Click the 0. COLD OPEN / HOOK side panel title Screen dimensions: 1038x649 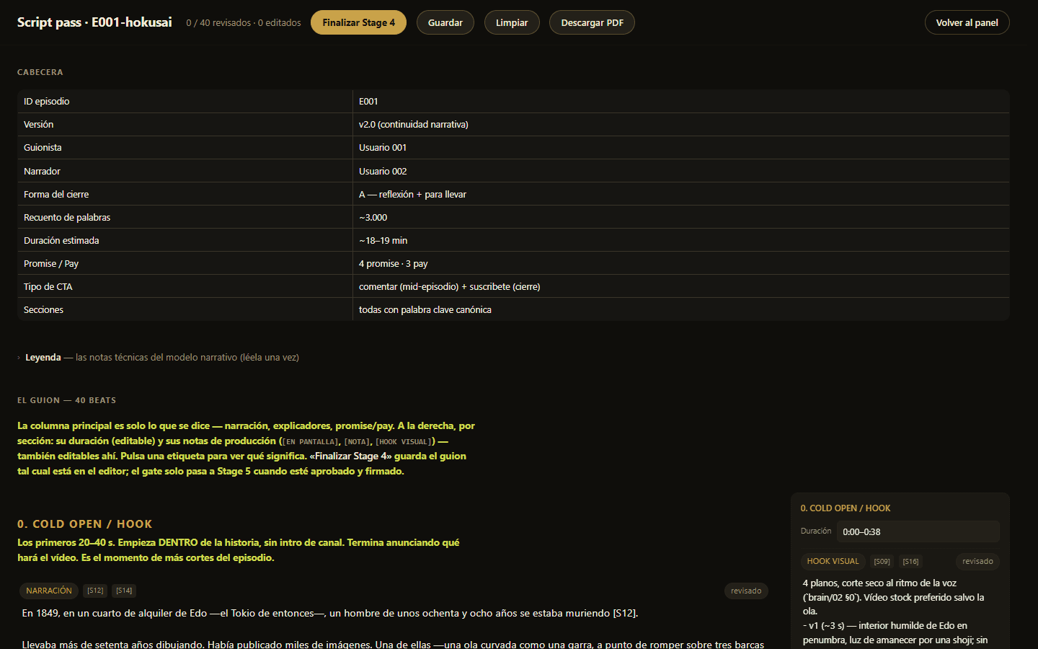point(846,508)
